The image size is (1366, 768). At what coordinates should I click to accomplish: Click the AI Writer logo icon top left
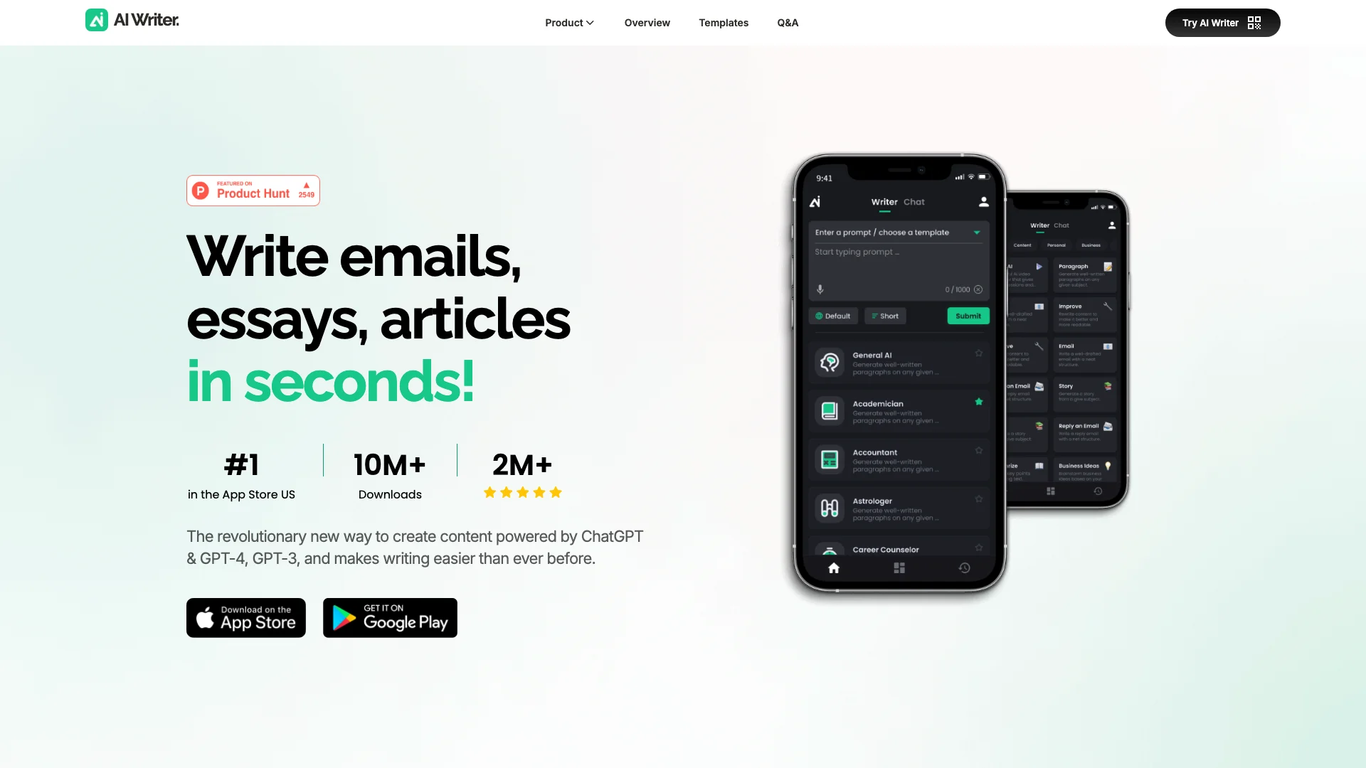coord(95,20)
